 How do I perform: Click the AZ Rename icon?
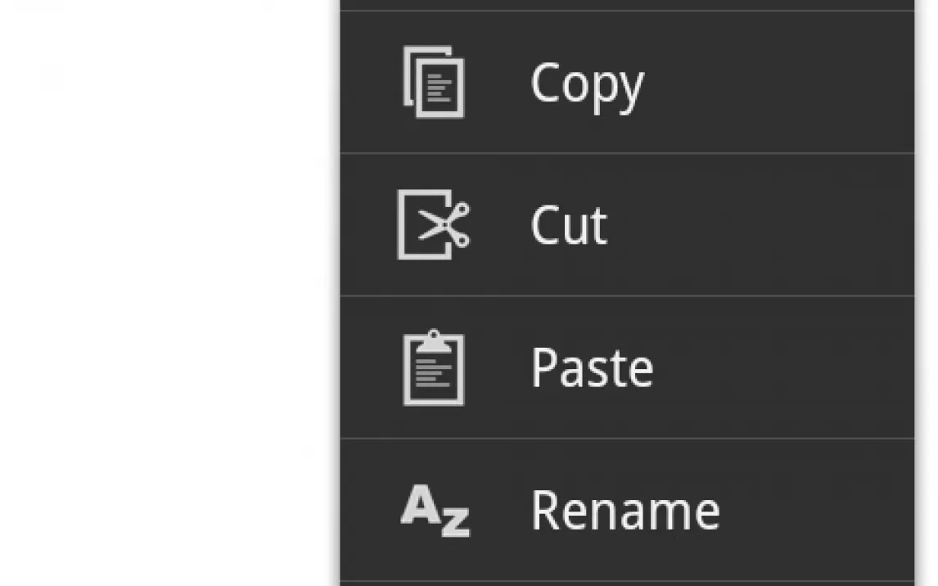pos(435,510)
